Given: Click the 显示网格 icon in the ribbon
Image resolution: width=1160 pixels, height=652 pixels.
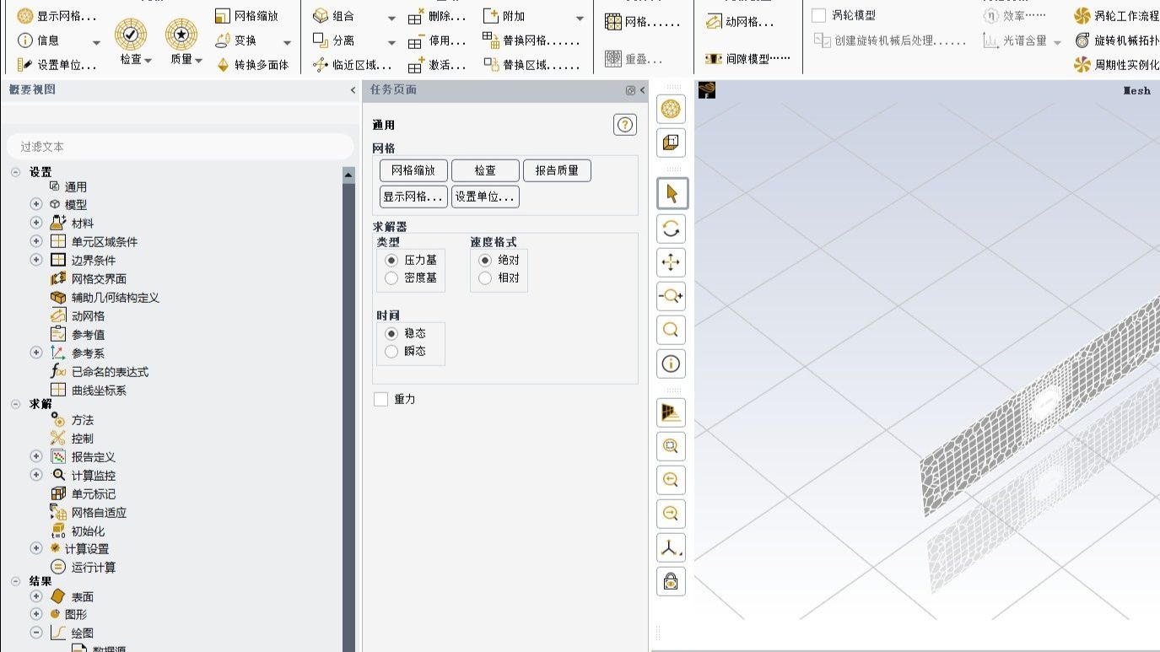Looking at the screenshot, I should [x=25, y=16].
